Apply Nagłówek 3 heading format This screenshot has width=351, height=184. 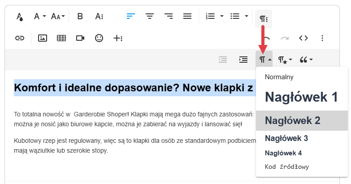(x=302, y=138)
